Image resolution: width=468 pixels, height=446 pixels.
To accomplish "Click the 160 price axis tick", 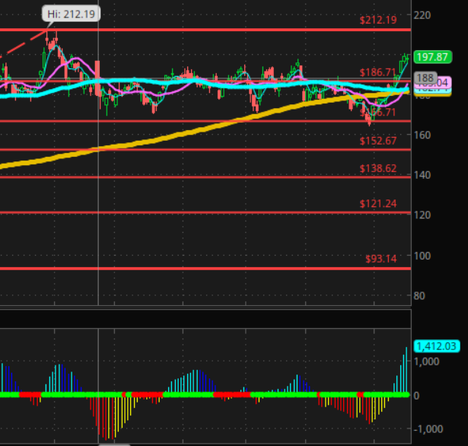I will point(422,135).
